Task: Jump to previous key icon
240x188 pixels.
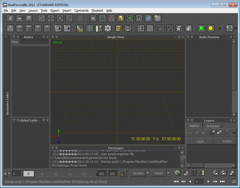Action: tap(216, 173)
